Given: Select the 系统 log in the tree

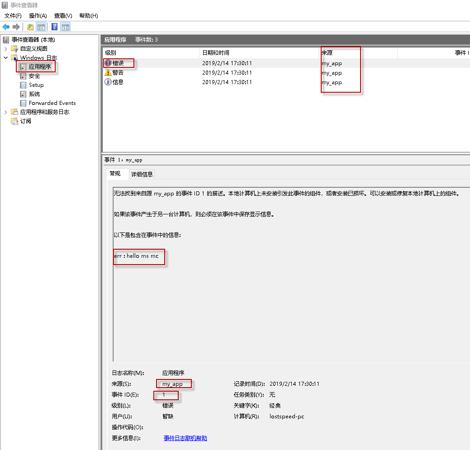Looking at the screenshot, I should pos(34,94).
